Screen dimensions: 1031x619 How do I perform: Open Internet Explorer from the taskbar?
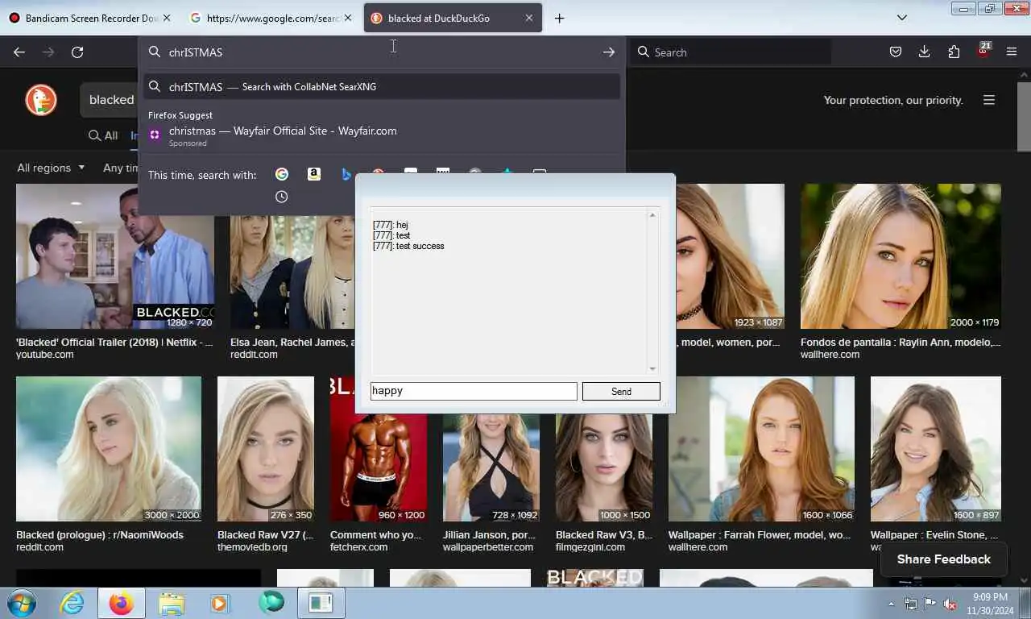(72, 603)
